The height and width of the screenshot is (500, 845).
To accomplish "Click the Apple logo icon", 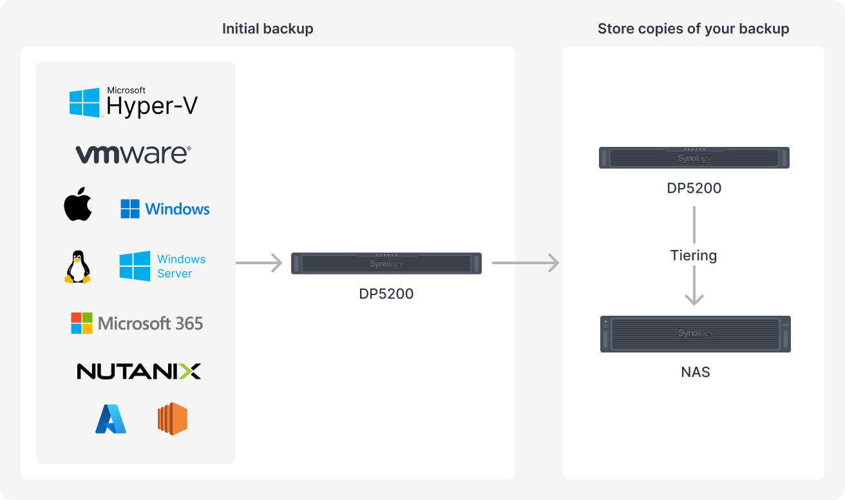I will [78, 204].
